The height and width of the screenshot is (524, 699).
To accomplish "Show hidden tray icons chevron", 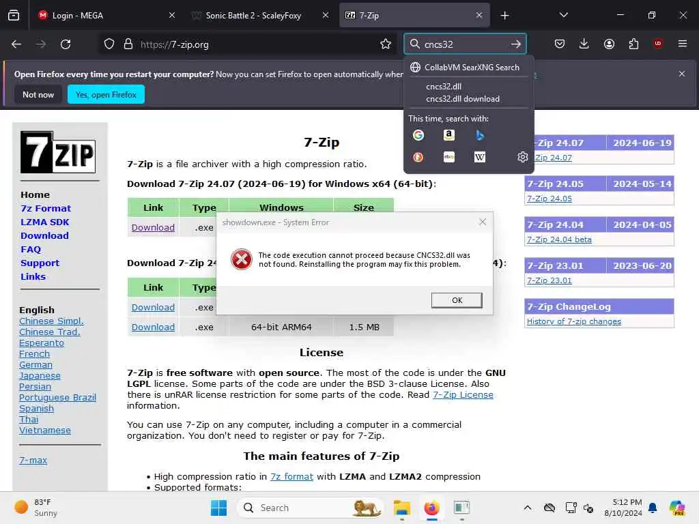I will pyautogui.click(x=528, y=508).
